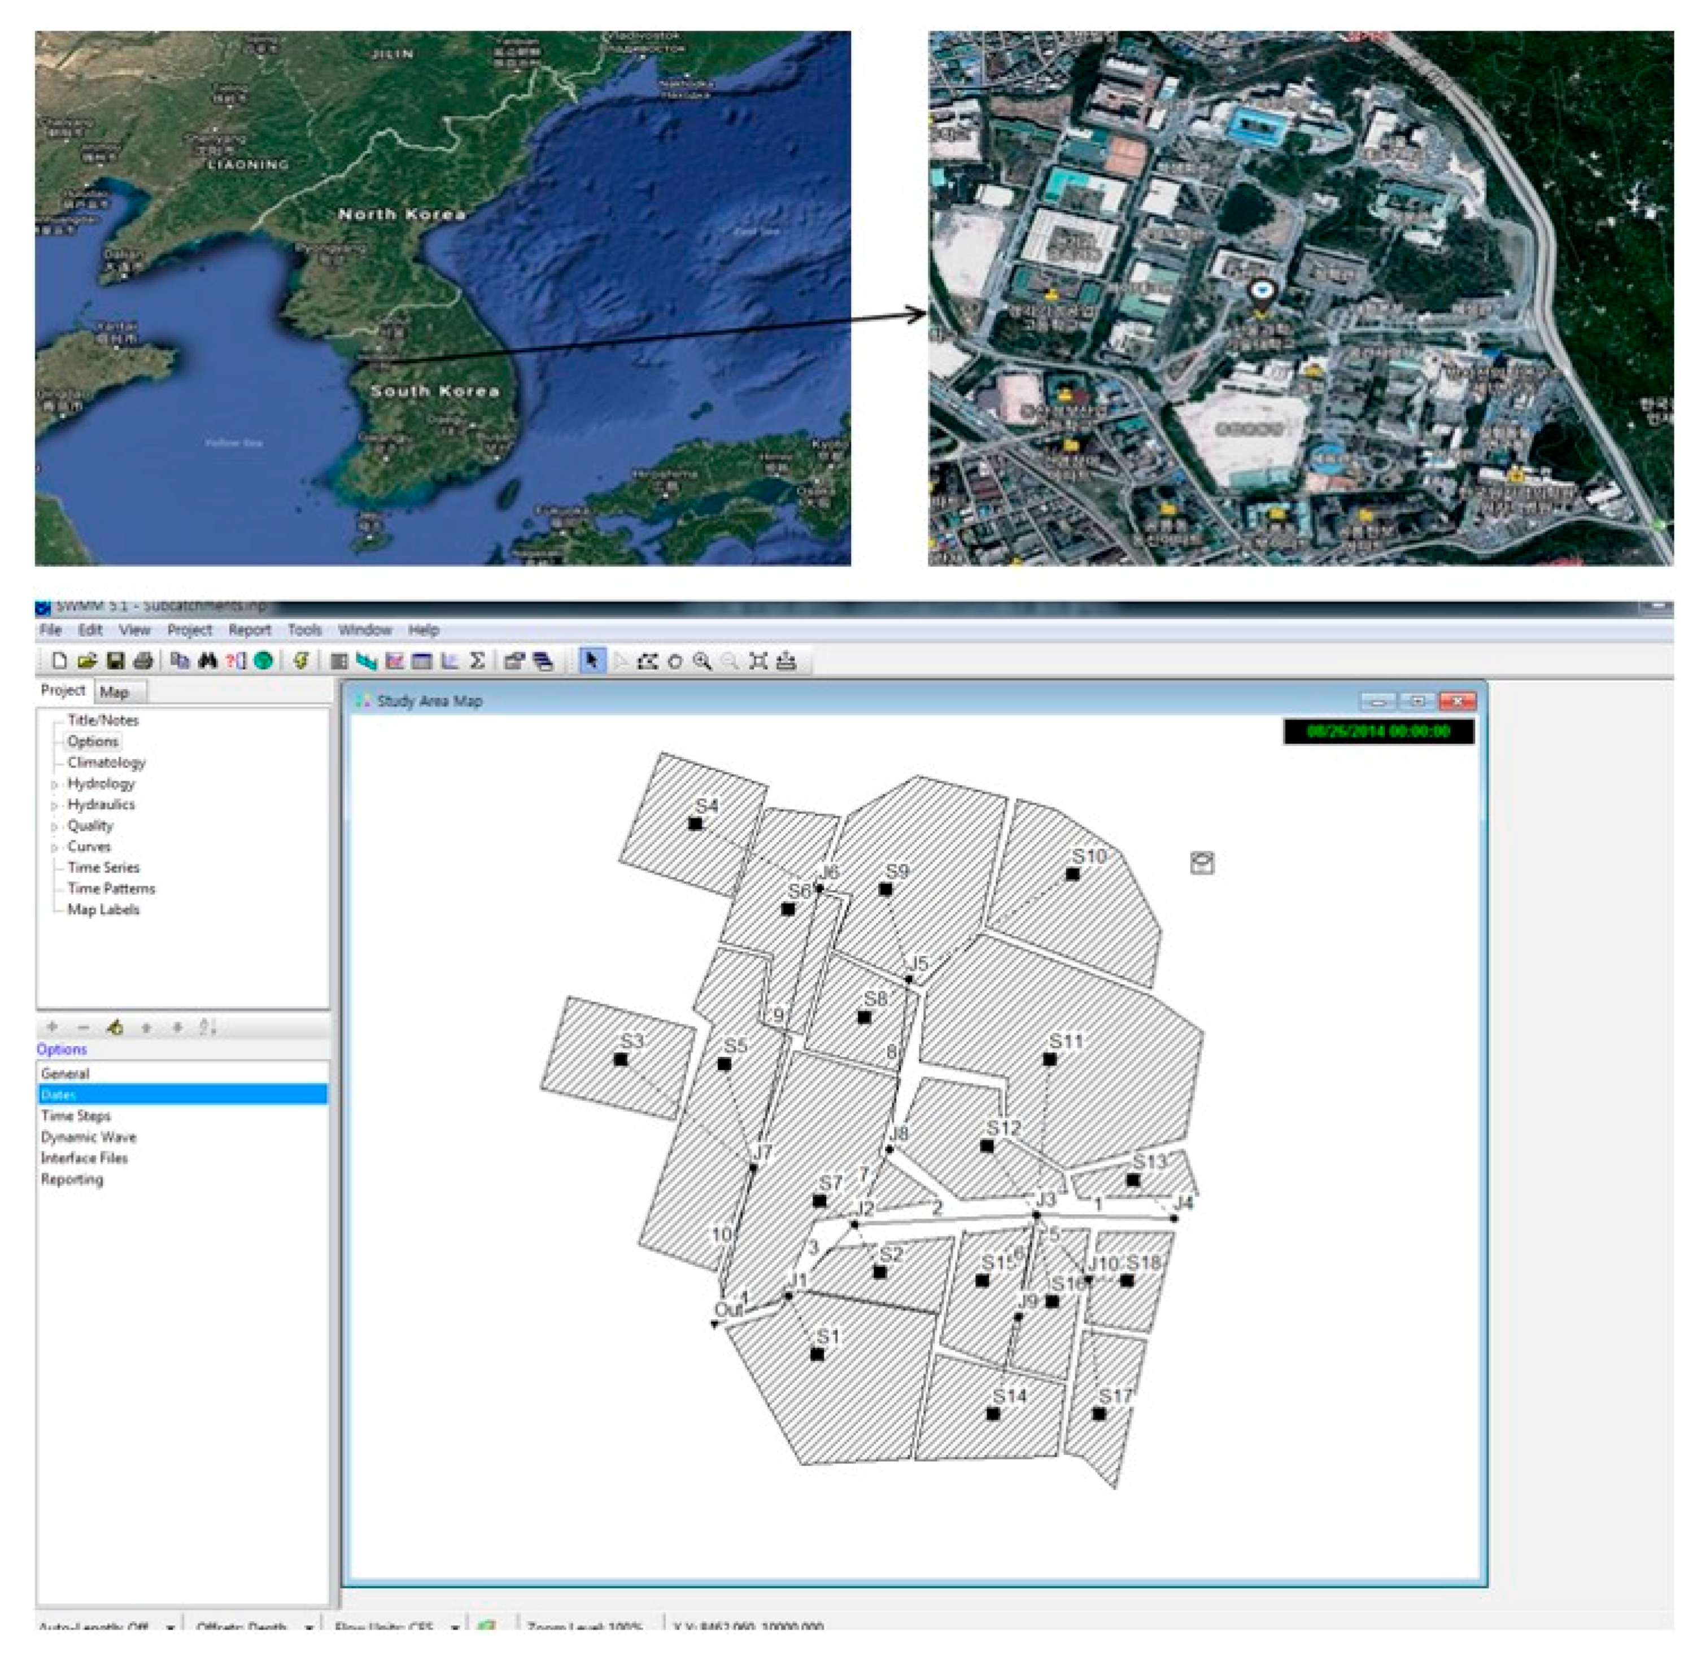Image resolution: width=1697 pixels, height=1660 pixels.
Task: Click the Find object binoculars icon
Action: tap(207, 661)
